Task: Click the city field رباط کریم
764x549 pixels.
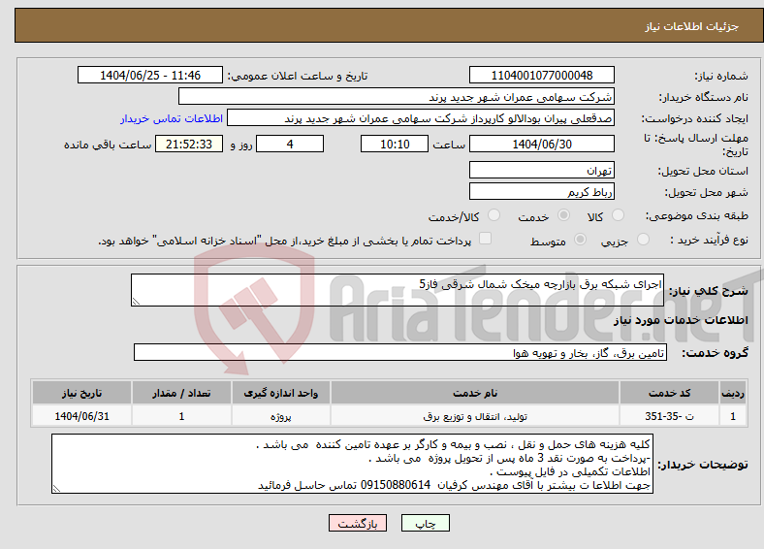Action: tap(541, 191)
